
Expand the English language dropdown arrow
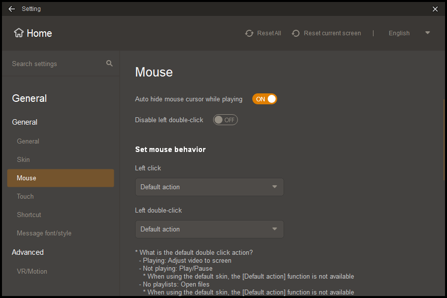(x=427, y=33)
